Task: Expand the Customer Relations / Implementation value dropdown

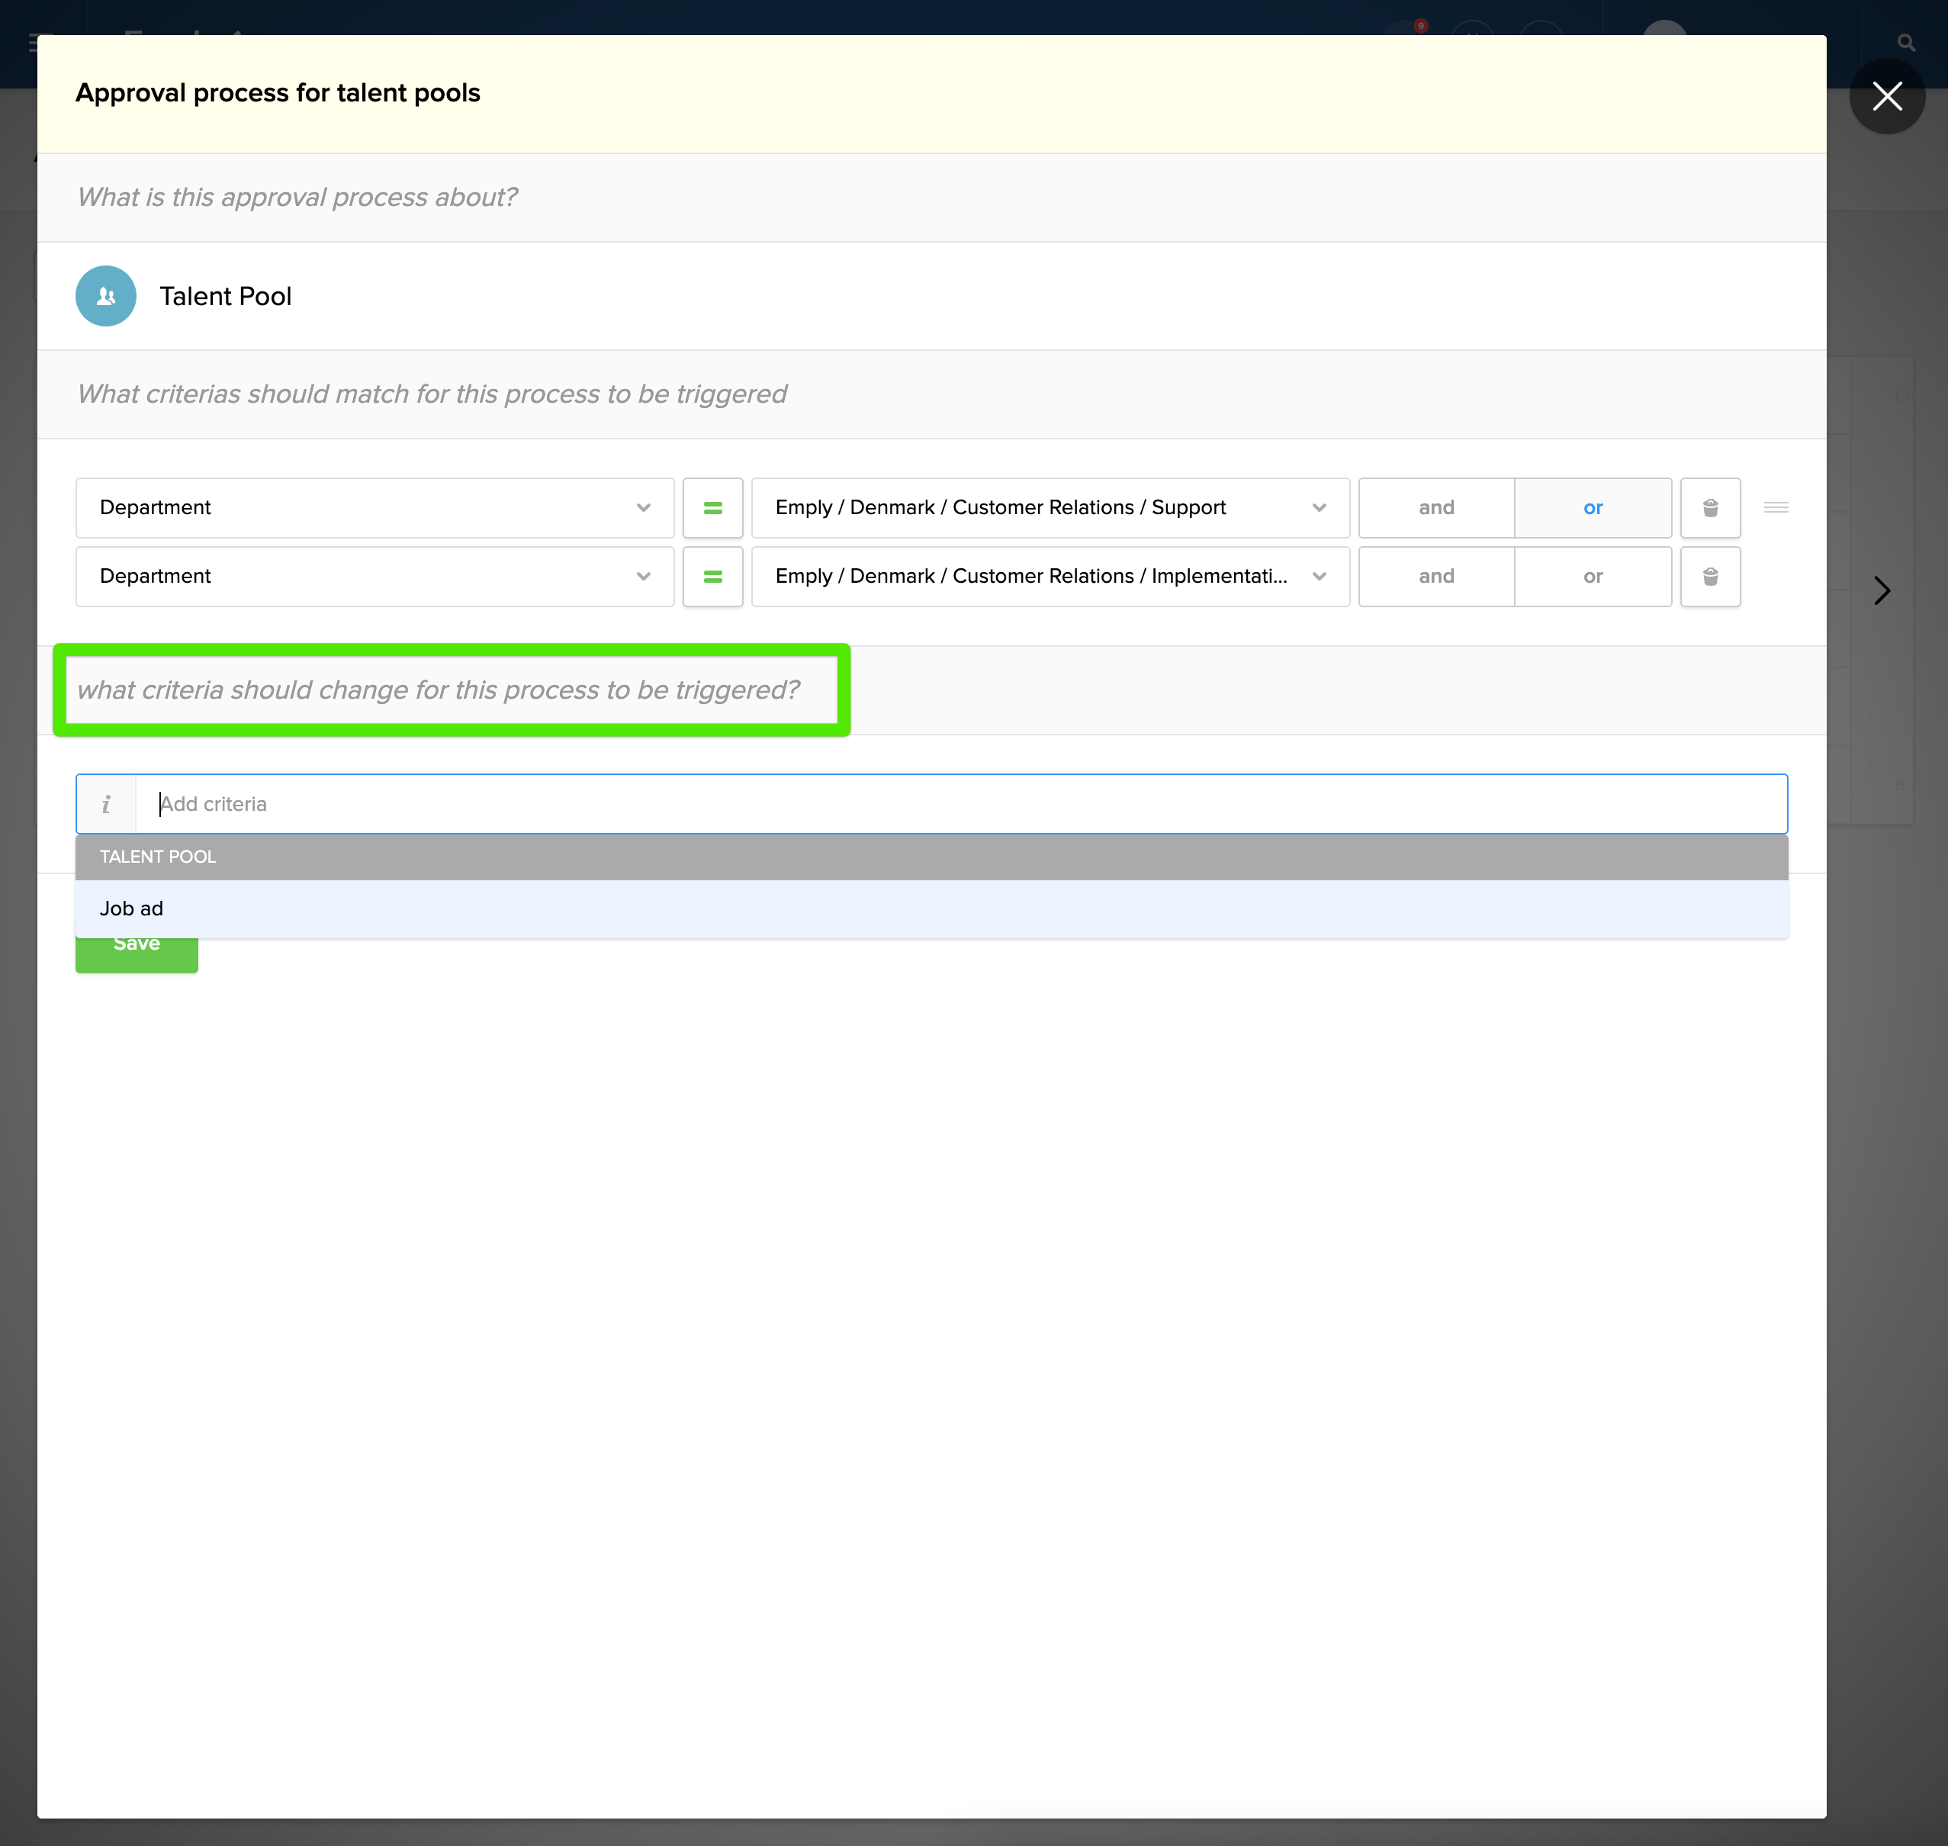Action: coord(1050,577)
